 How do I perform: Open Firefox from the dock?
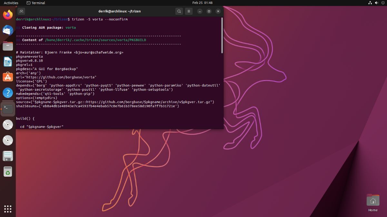coord(8,15)
